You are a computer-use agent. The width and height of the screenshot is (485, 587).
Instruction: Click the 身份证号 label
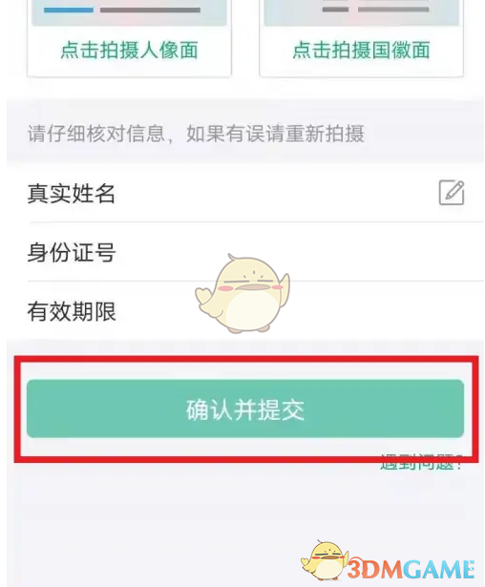pos(72,252)
